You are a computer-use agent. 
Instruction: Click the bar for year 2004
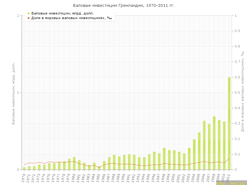pos(194,155)
